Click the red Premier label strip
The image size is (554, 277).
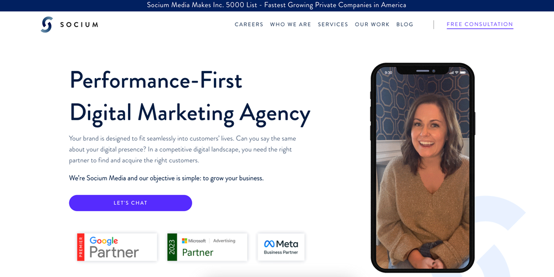pyautogui.click(x=80, y=247)
